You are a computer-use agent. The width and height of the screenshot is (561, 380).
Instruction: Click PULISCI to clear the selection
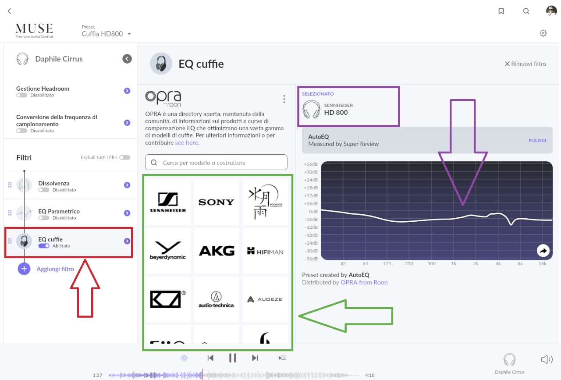click(537, 140)
